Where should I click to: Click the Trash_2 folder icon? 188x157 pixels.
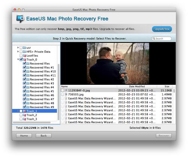point(24,115)
